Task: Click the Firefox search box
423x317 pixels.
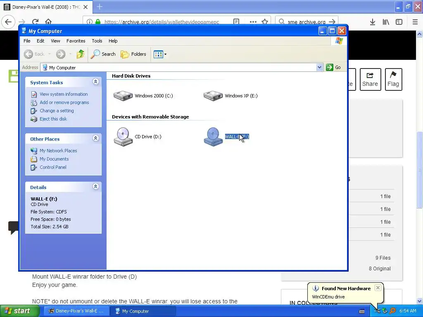Action: point(307,21)
